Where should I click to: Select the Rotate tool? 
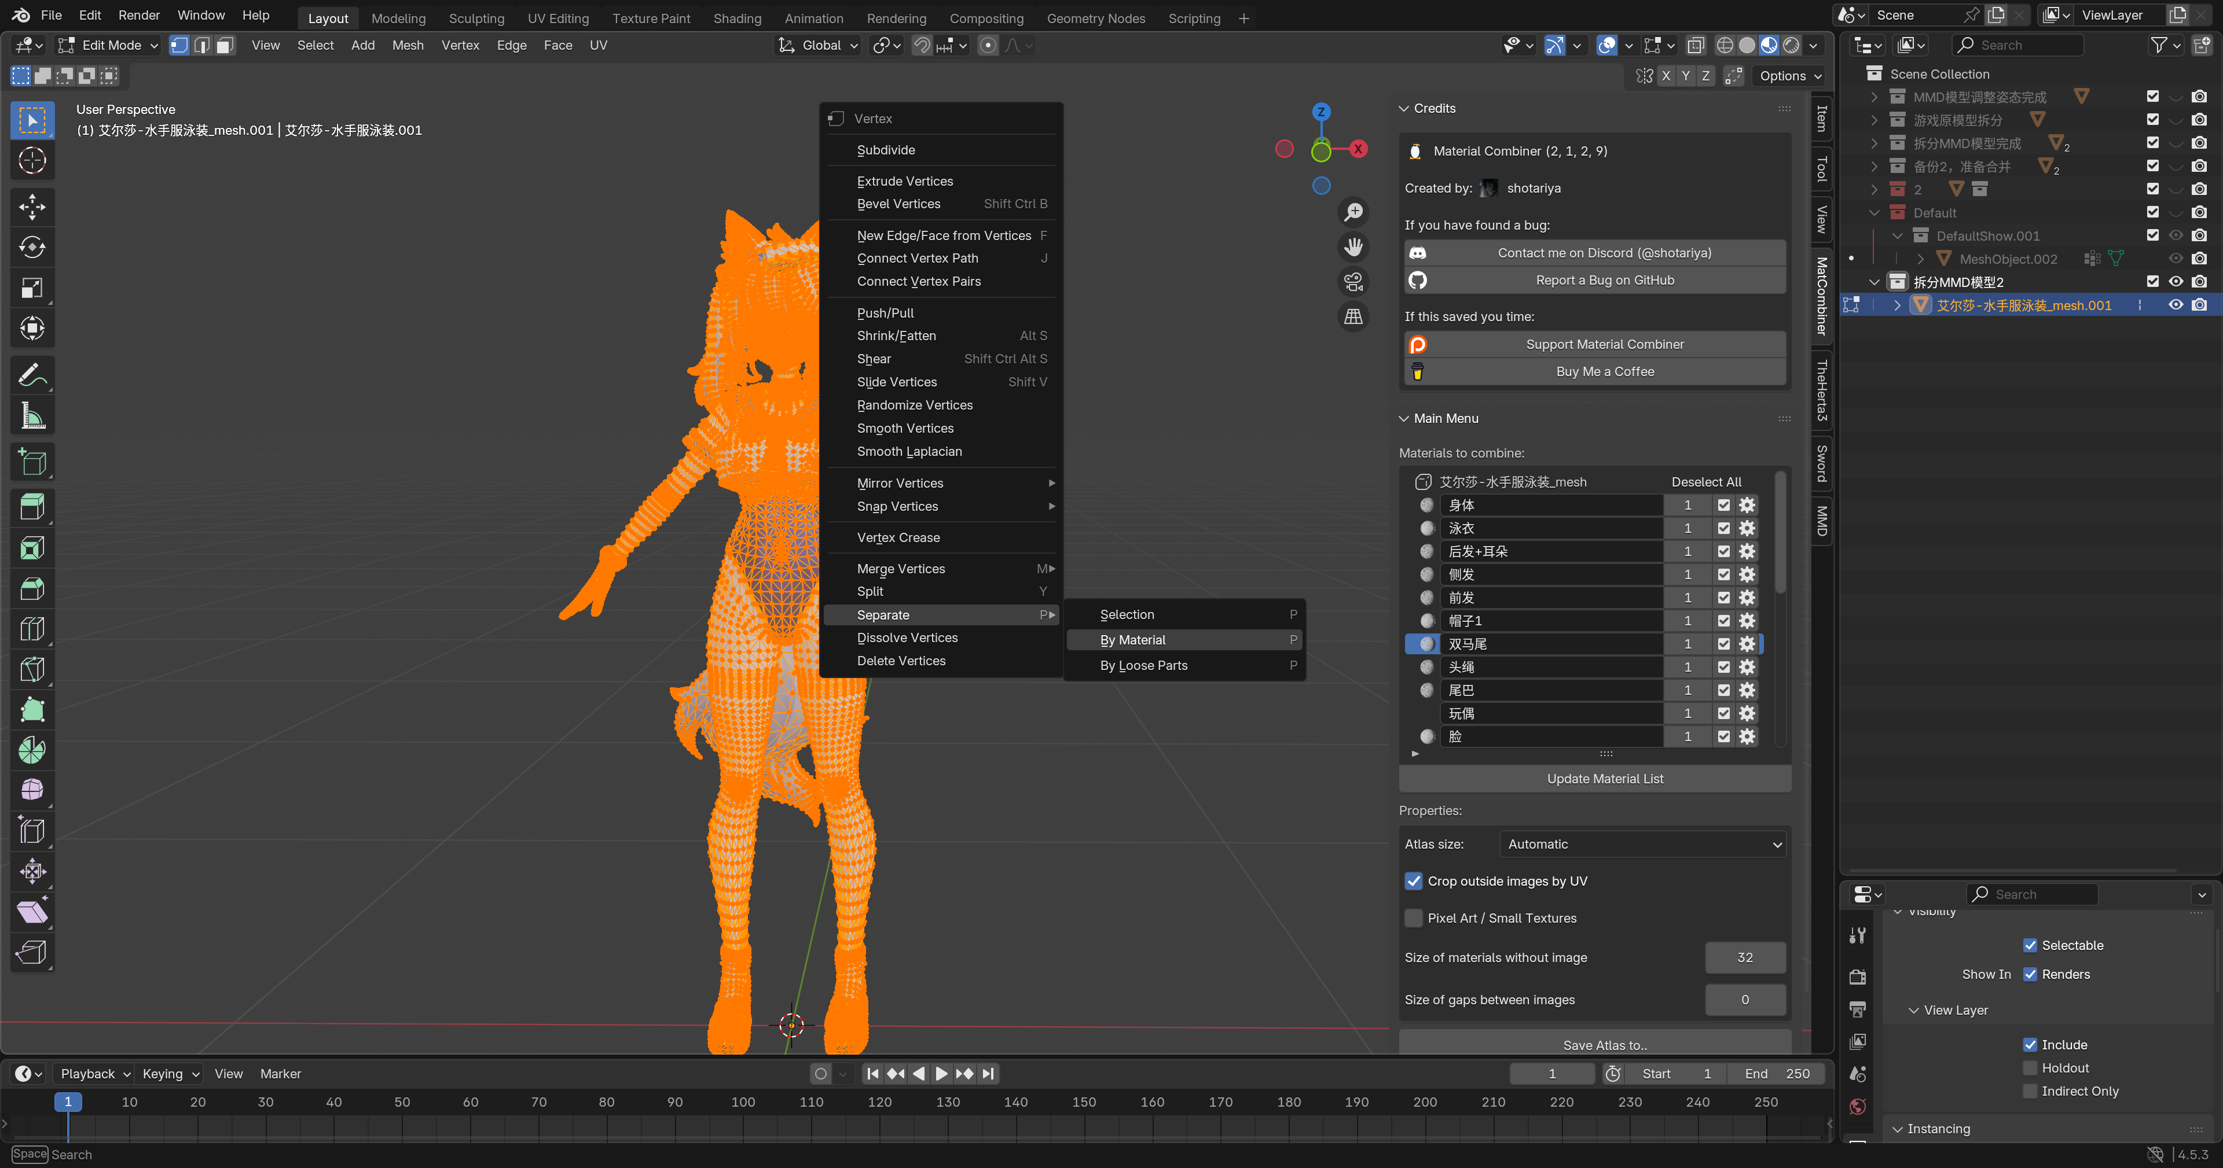tap(32, 248)
